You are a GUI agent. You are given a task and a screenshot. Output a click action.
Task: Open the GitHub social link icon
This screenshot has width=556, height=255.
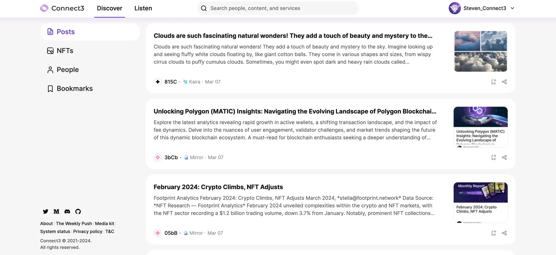coord(78,212)
